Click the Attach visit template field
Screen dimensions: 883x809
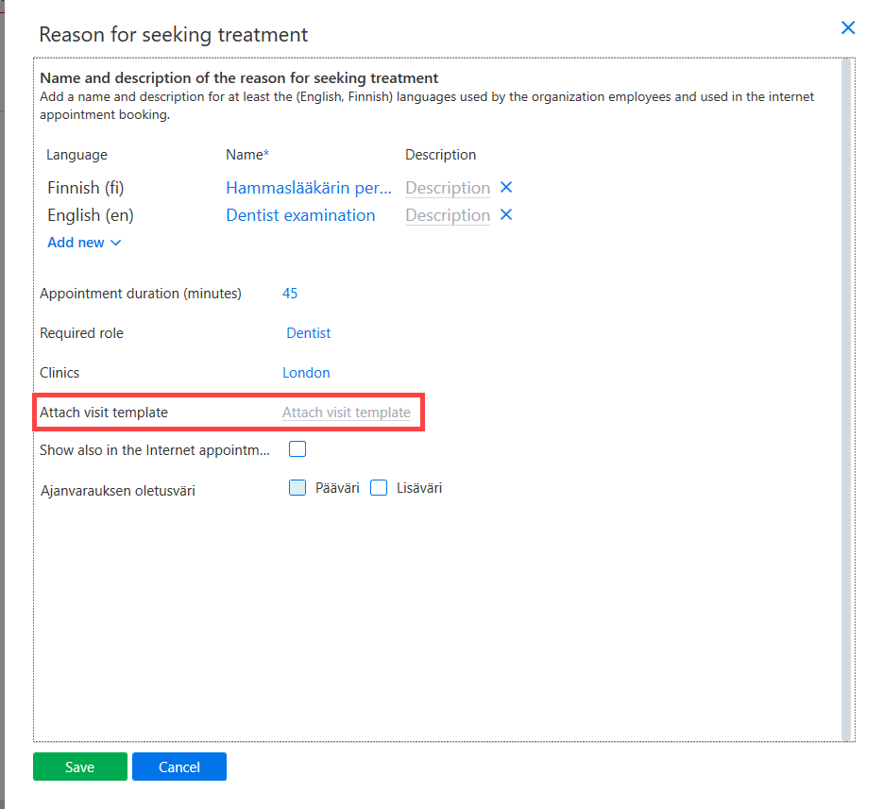[x=347, y=413]
